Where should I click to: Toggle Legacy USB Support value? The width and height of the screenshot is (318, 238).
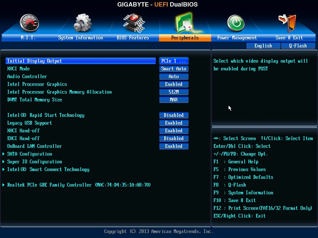pos(174,123)
